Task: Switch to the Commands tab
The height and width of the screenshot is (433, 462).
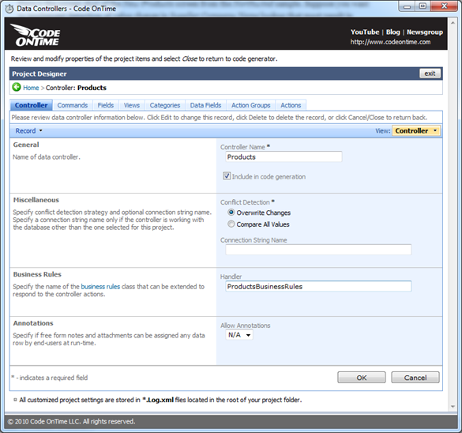Action: click(73, 105)
